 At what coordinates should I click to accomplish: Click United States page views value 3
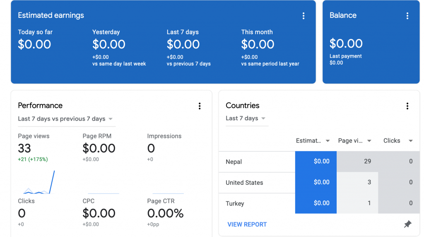pos(369,182)
